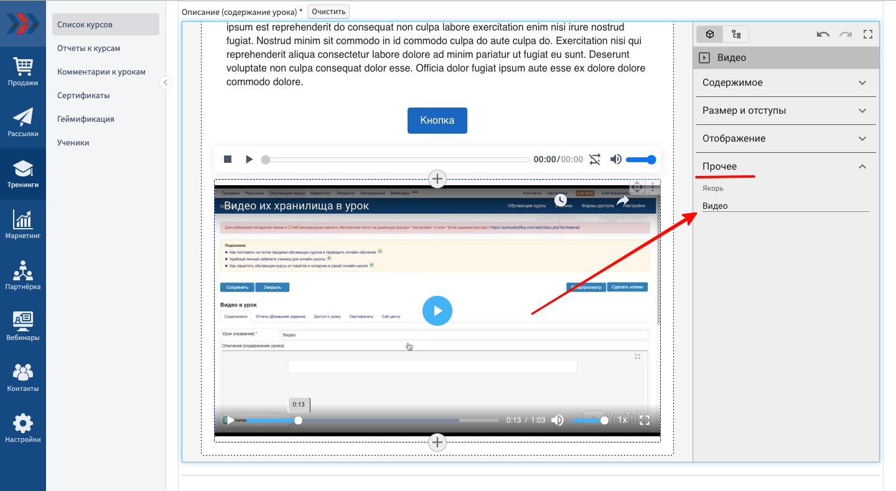The image size is (896, 491).
Task: Switch to the layers tree view icon
Action: pos(736,34)
